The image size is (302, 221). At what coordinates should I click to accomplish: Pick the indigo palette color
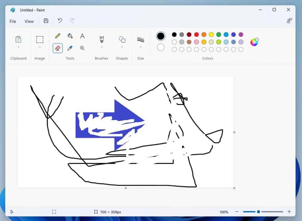(234, 35)
